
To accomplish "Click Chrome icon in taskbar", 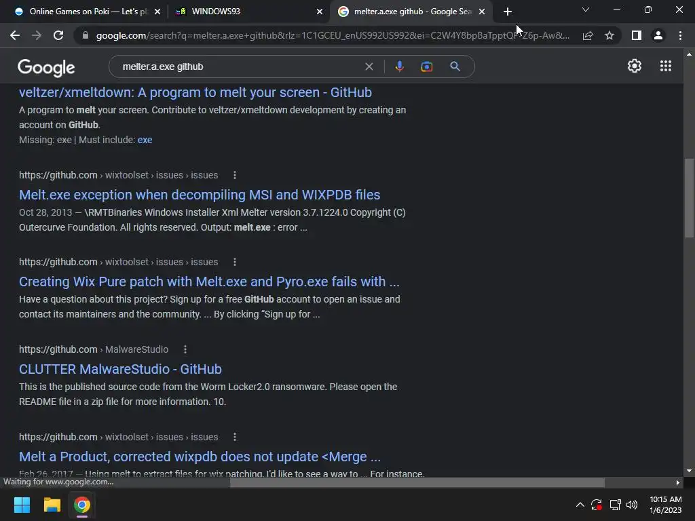I will click(82, 505).
